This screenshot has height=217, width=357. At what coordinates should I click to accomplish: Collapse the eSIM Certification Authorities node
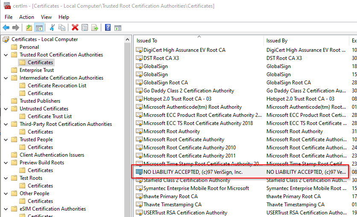click(x=6, y=209)
